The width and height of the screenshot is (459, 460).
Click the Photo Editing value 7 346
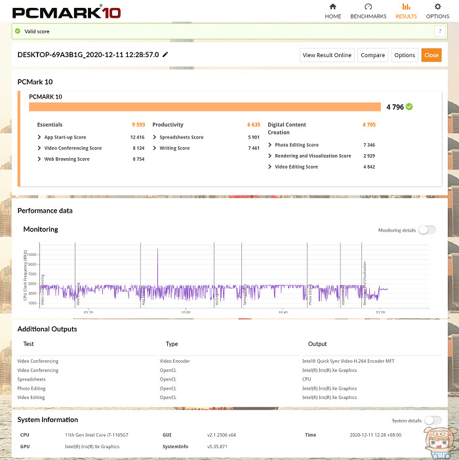coord(369,144)
